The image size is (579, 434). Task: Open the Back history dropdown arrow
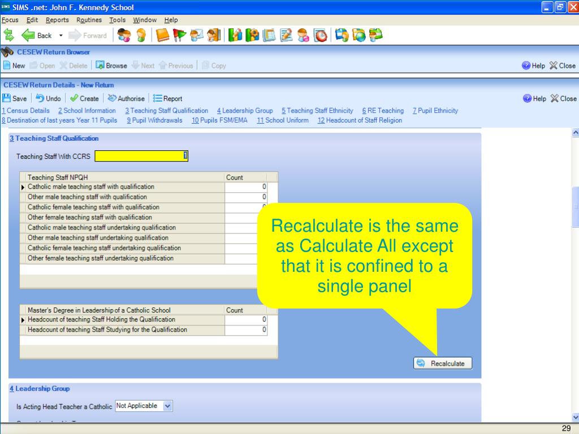click(61, 36)
